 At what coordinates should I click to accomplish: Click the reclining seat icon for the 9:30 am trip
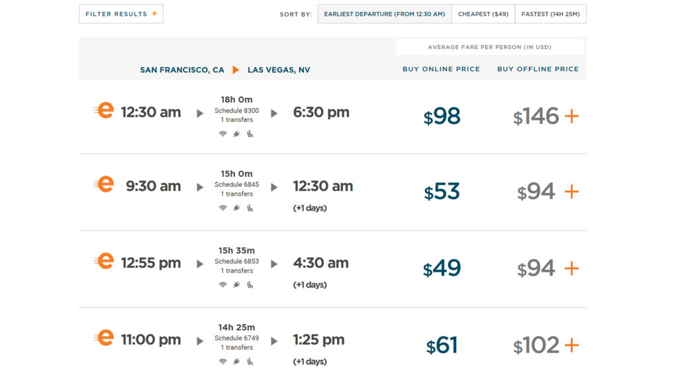(250, 208)
